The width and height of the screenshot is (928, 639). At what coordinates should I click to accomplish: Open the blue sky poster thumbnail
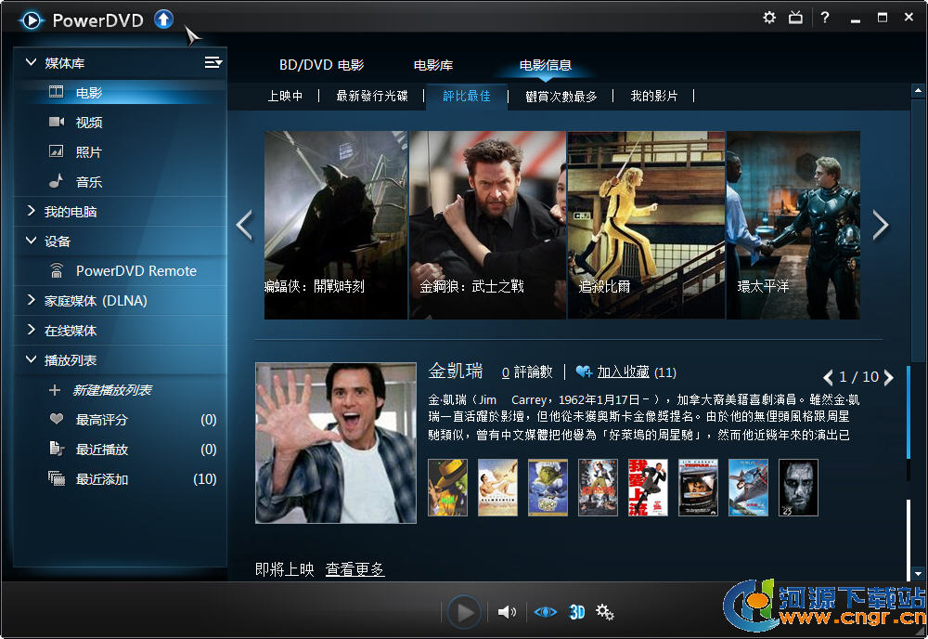[x=748, y=488]
